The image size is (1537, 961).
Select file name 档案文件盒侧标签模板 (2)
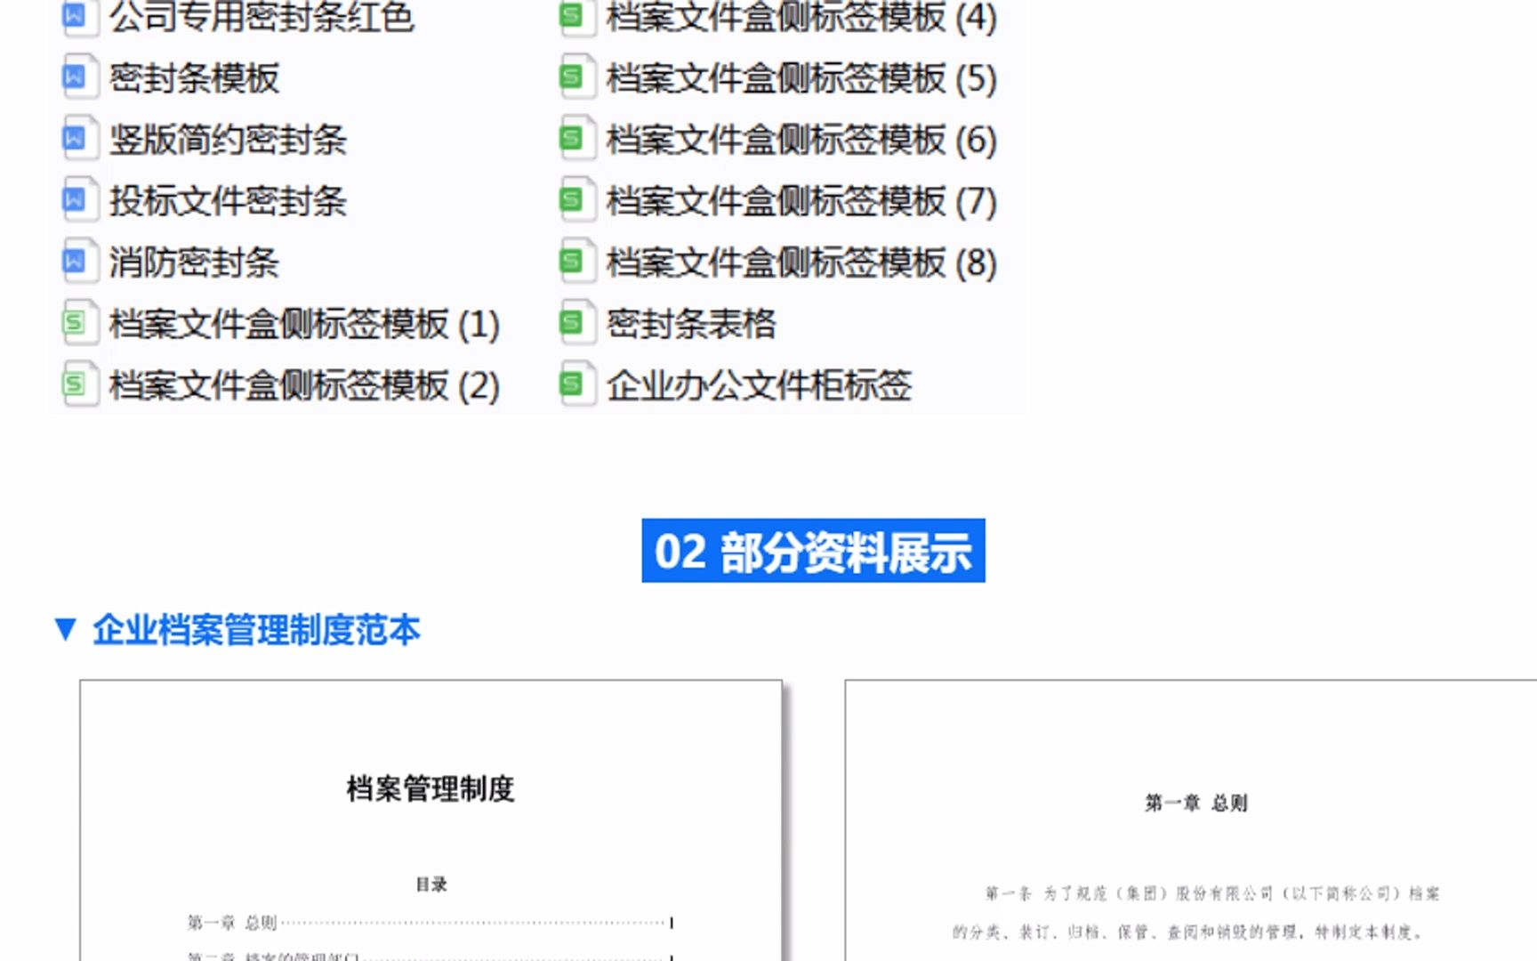(304, 385)
